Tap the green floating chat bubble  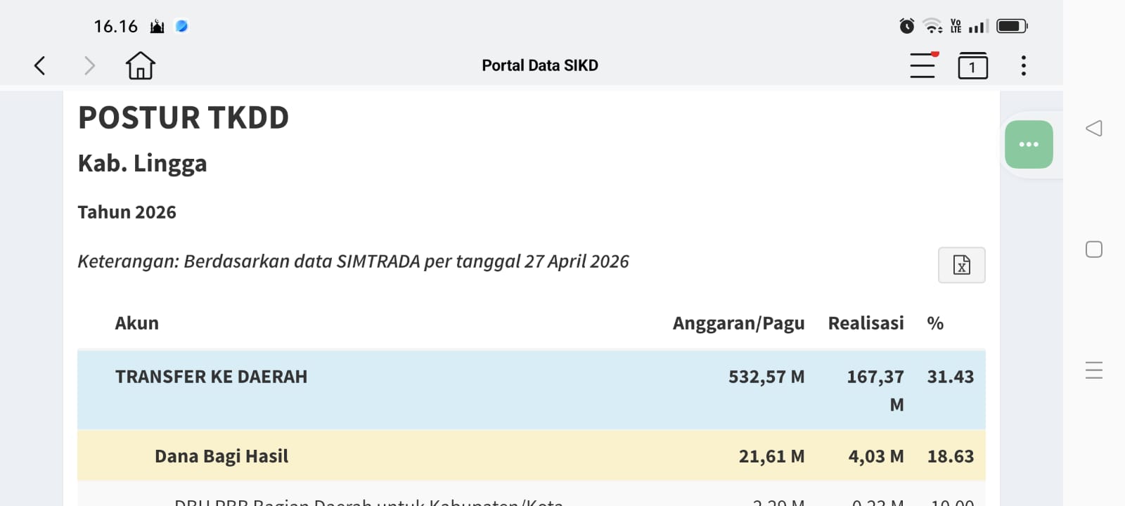click(x=1028, y=145)
